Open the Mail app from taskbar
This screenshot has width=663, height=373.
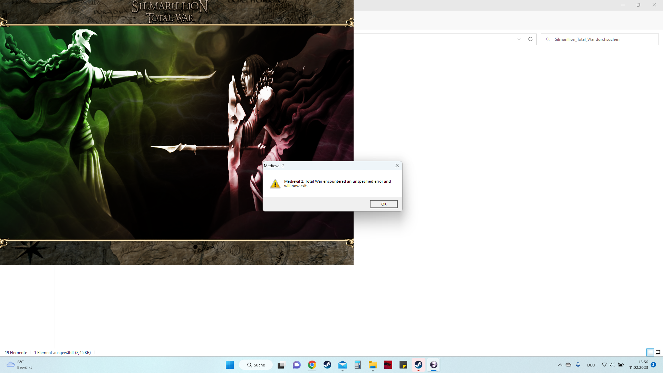tap(342, 365)
